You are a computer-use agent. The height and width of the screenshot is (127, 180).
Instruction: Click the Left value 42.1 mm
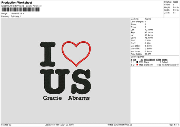[x=149, y=30]
